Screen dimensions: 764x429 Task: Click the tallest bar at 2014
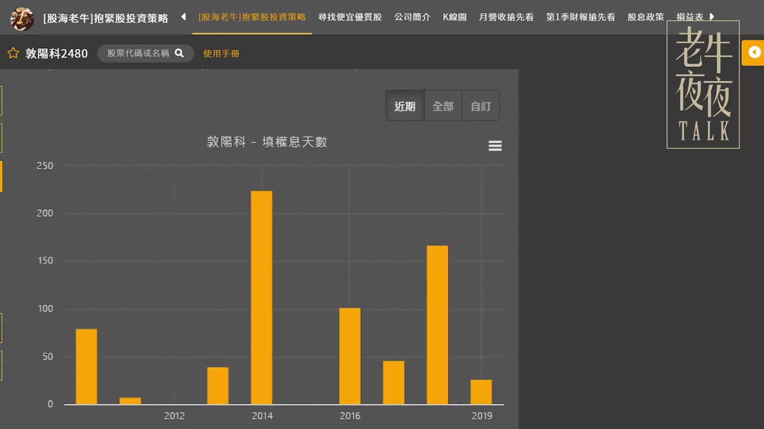(261, 298)
